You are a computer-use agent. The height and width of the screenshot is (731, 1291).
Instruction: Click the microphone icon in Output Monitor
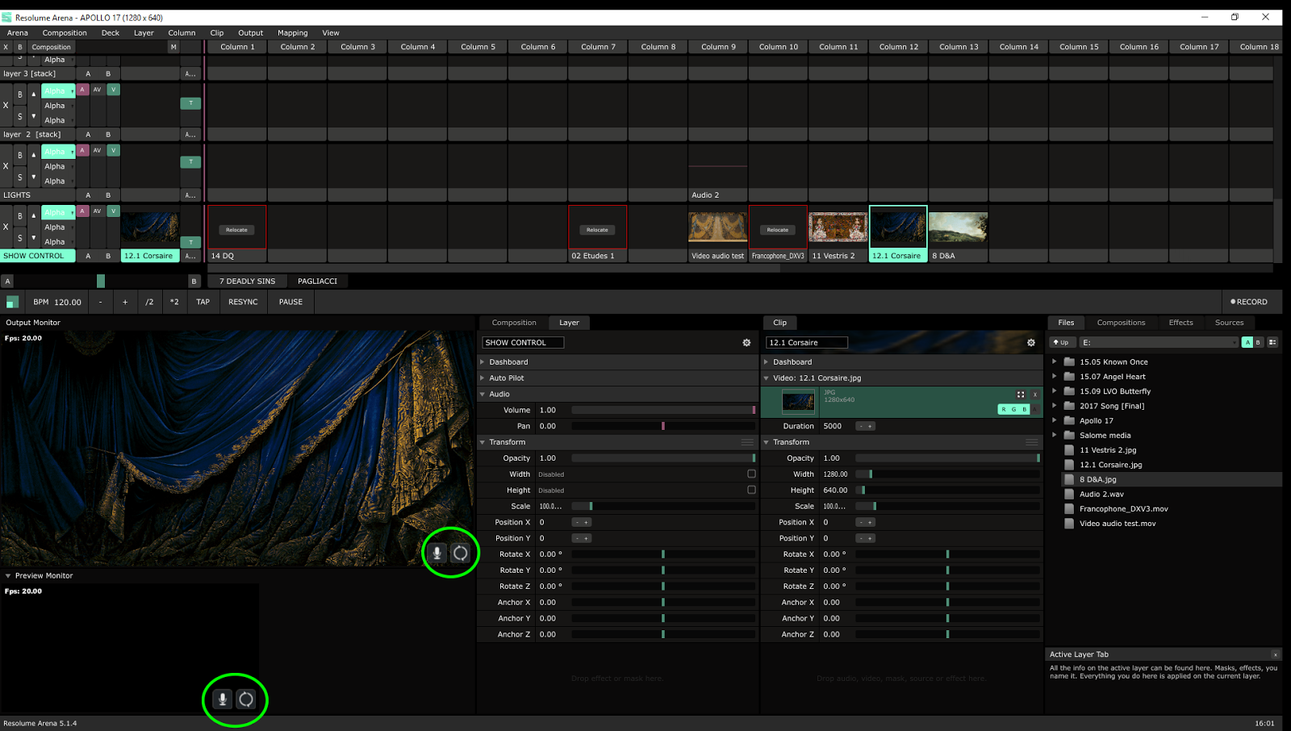[x=437, y=553]
